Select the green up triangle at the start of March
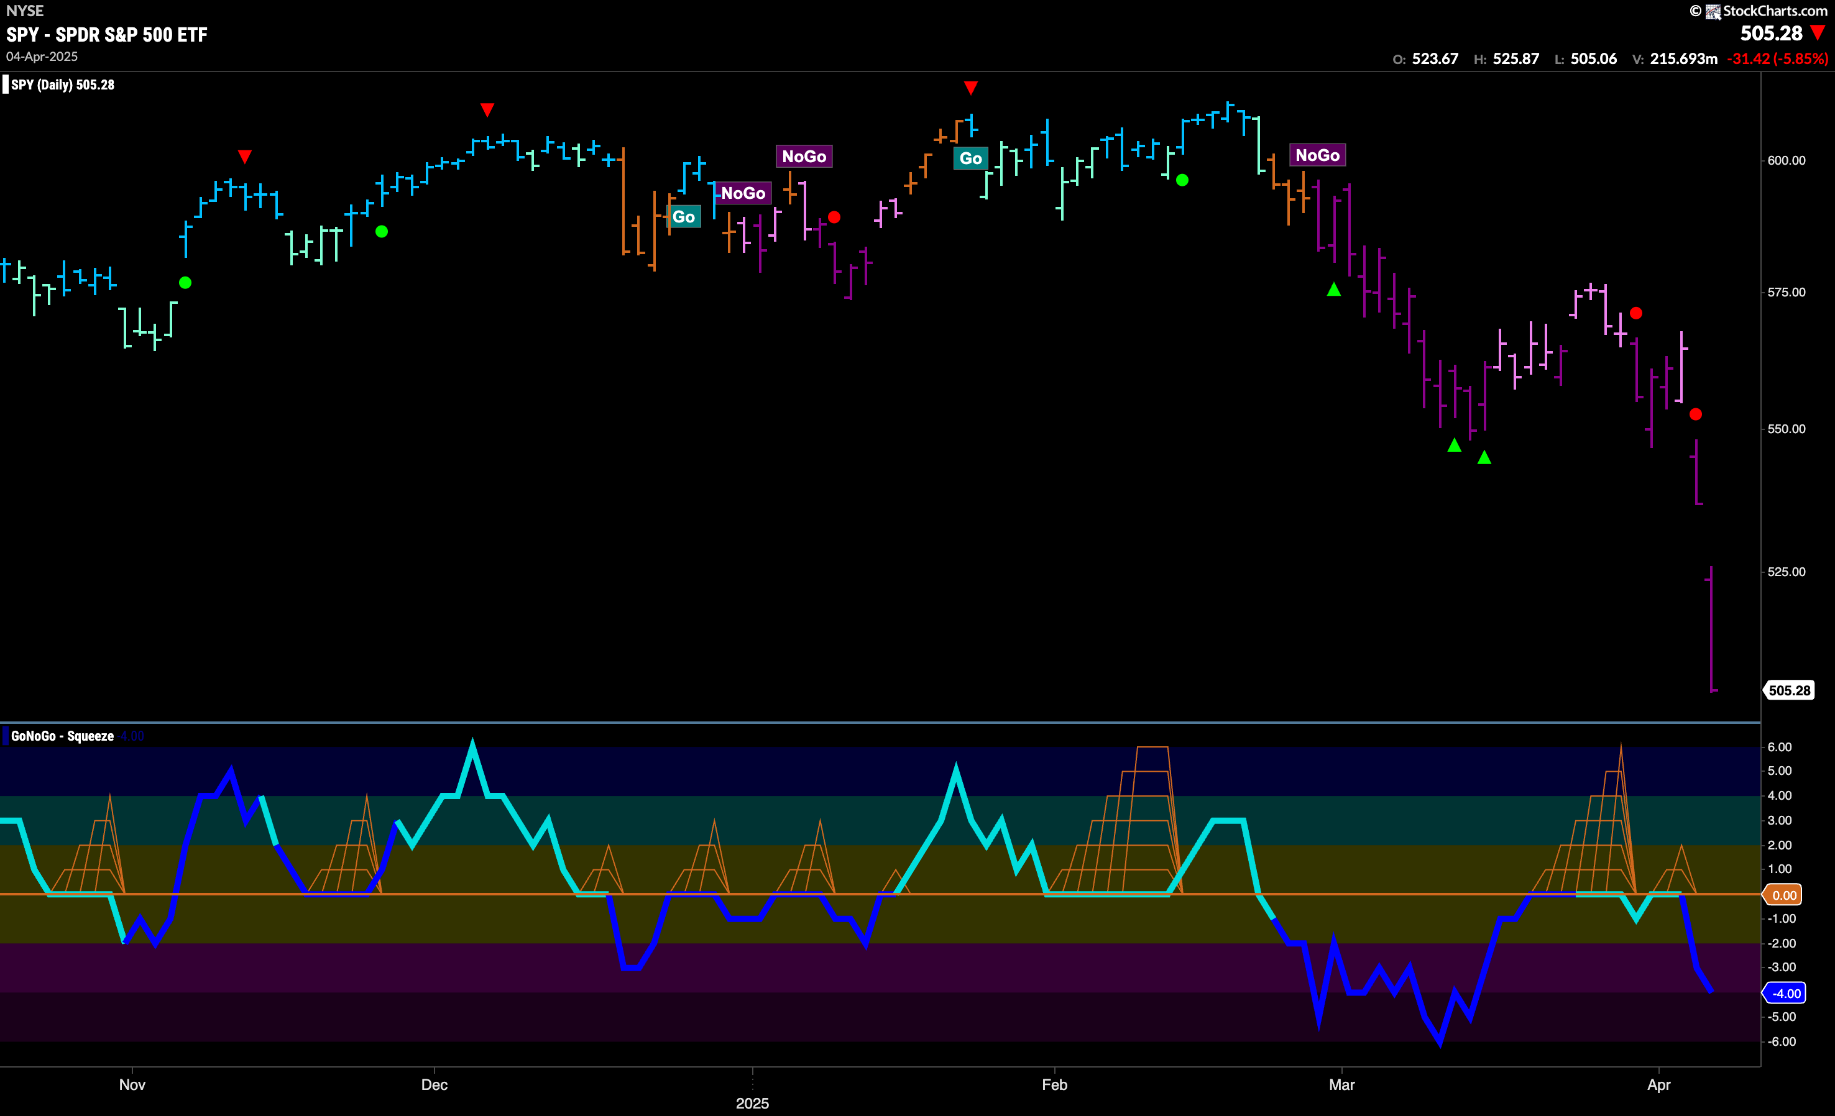The height and width of the screenshot is (1116, 1835). point(1334,289)
